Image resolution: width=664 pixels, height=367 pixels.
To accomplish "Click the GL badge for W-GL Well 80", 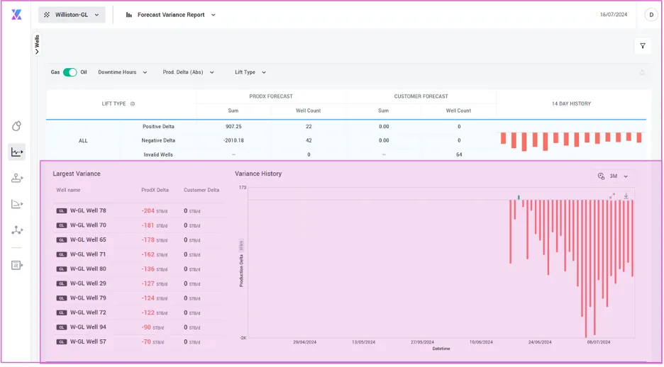I will pos(62,269).
